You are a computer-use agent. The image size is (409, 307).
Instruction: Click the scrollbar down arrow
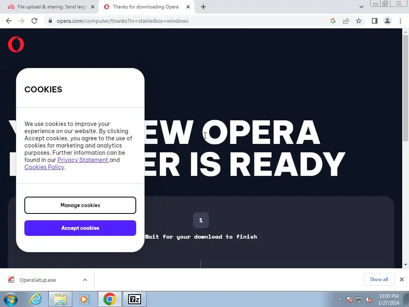[405, 265]
